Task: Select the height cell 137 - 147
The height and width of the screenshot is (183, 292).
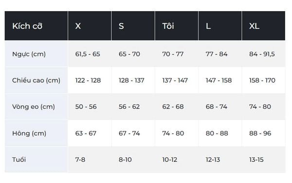Action: 175,80
